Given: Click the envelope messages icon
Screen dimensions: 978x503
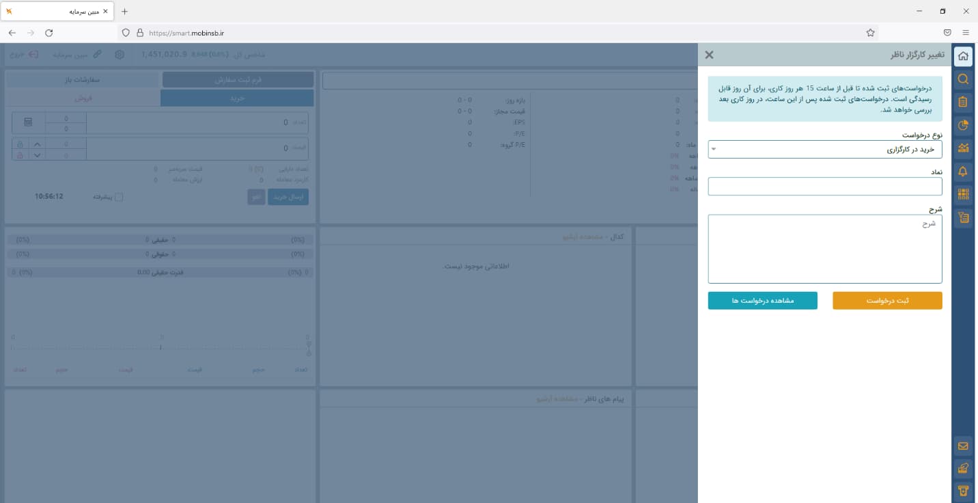Looking at the screenshot, I should 963,446.
